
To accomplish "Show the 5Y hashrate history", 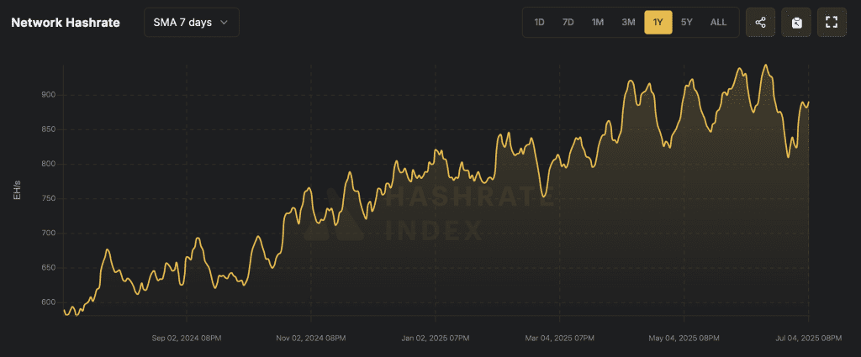I will pyautogui.click(x=687, y=23).
